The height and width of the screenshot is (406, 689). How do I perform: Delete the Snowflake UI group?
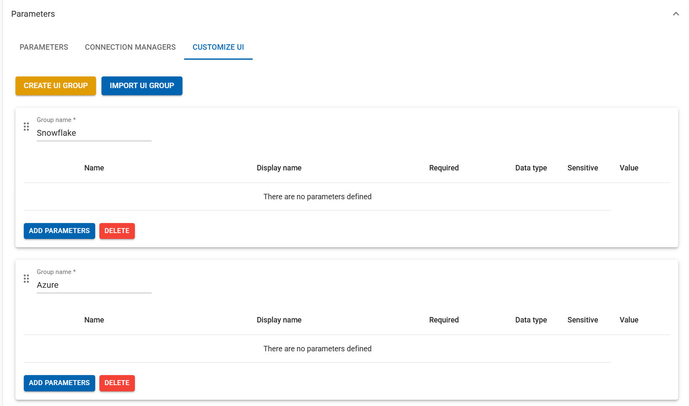117,231
